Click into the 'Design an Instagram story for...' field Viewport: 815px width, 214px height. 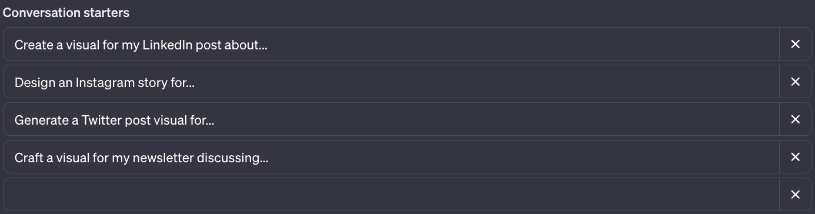pyautogui.click(x=392, y=82)
